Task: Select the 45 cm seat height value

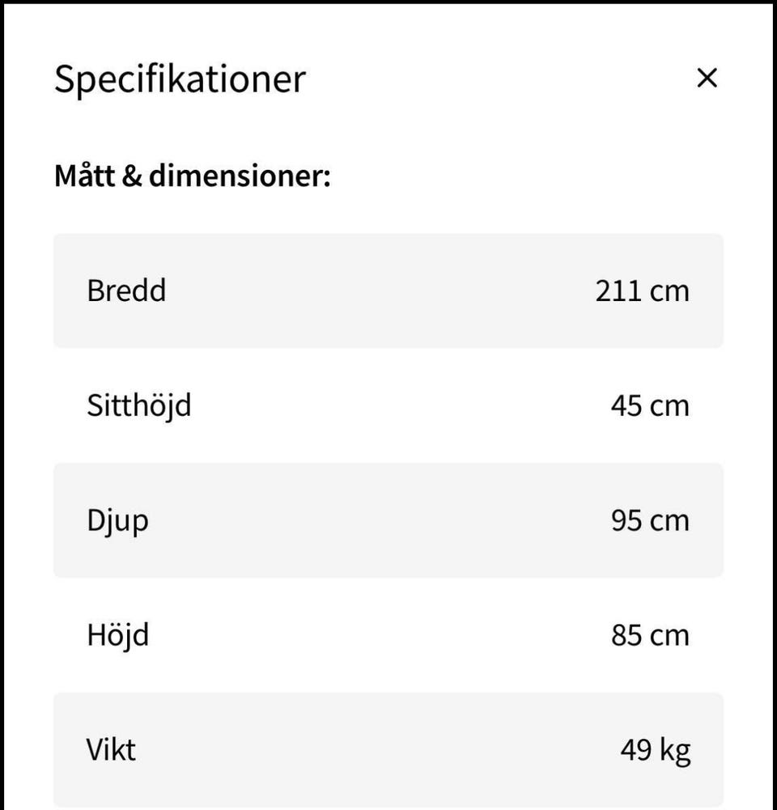Action: pos(650,405)
